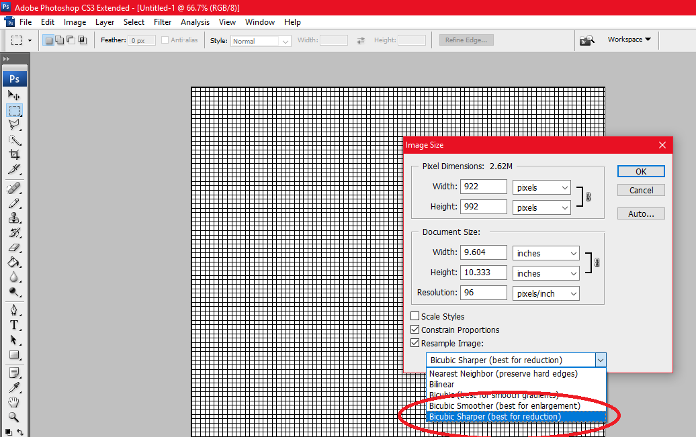Select the Hand tool
Screen dimensions: 696x437
click(x=14, y=402)
